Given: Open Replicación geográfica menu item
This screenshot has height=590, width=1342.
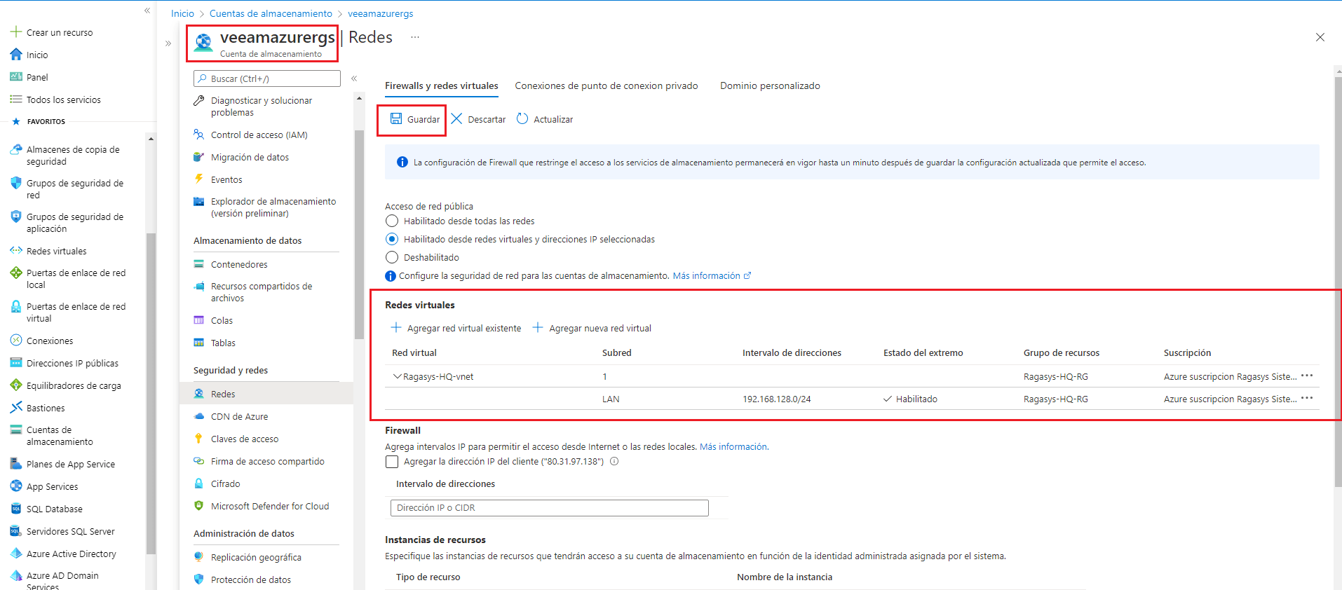Looking at the screenshot, I should pyautogui.click(x=256, y=557).
